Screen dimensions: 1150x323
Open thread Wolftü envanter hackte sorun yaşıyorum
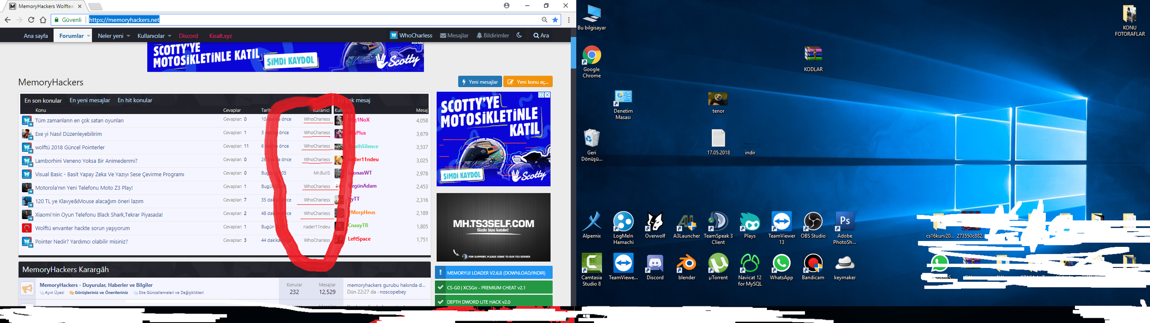[82, 228]
